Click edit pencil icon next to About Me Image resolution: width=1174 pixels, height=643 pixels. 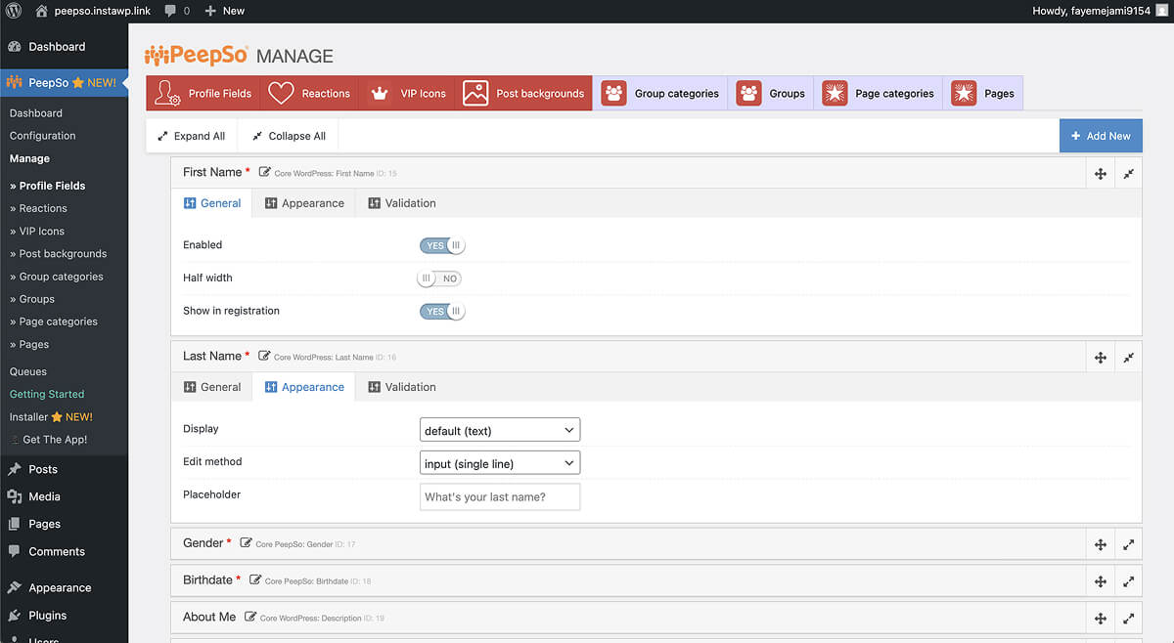click(x=250, y=617)
